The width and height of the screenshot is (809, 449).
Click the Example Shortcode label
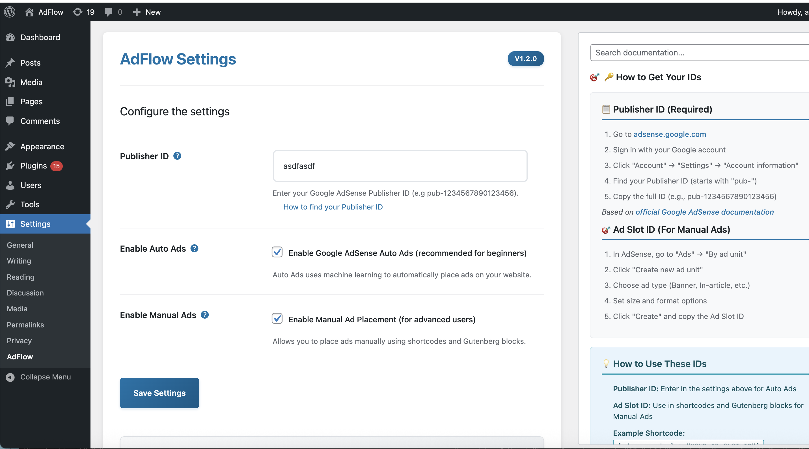(x=648, y=433)
